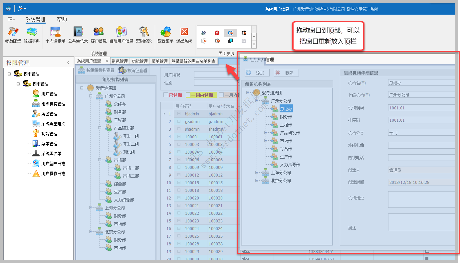The width and height of the screenshot is (460, 263).
Task: Select 测试组 in main organization list
Action: click(129, 152)
